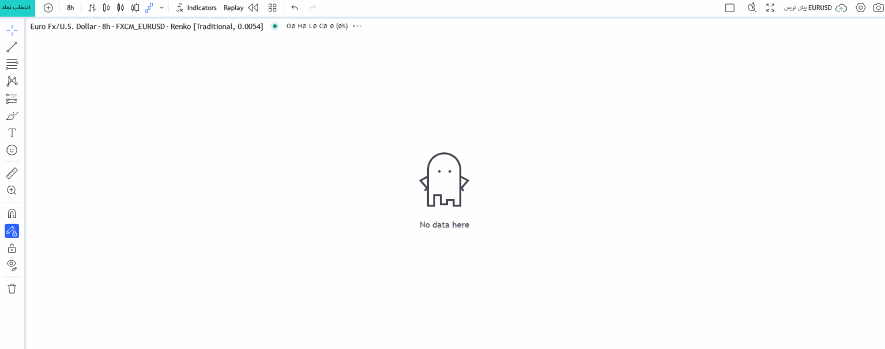
Task: Click the green symbol selection button
Action: [17, 7]
